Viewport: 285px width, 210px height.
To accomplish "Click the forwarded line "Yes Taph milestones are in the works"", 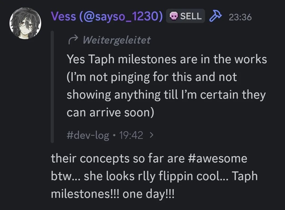I will 167,59.
